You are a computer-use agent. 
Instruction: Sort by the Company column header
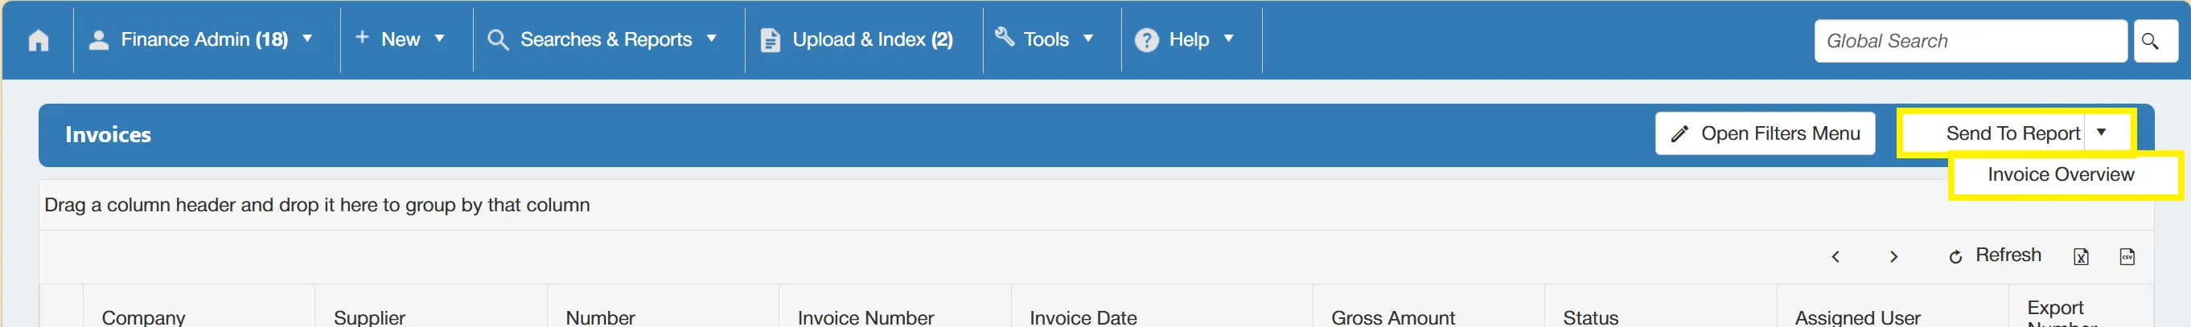144,317
